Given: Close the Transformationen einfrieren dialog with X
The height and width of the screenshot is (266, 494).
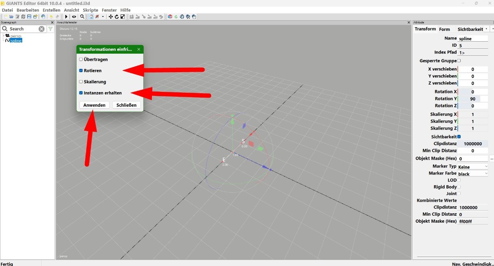Looking at the screenshot, I should (139, 49).
